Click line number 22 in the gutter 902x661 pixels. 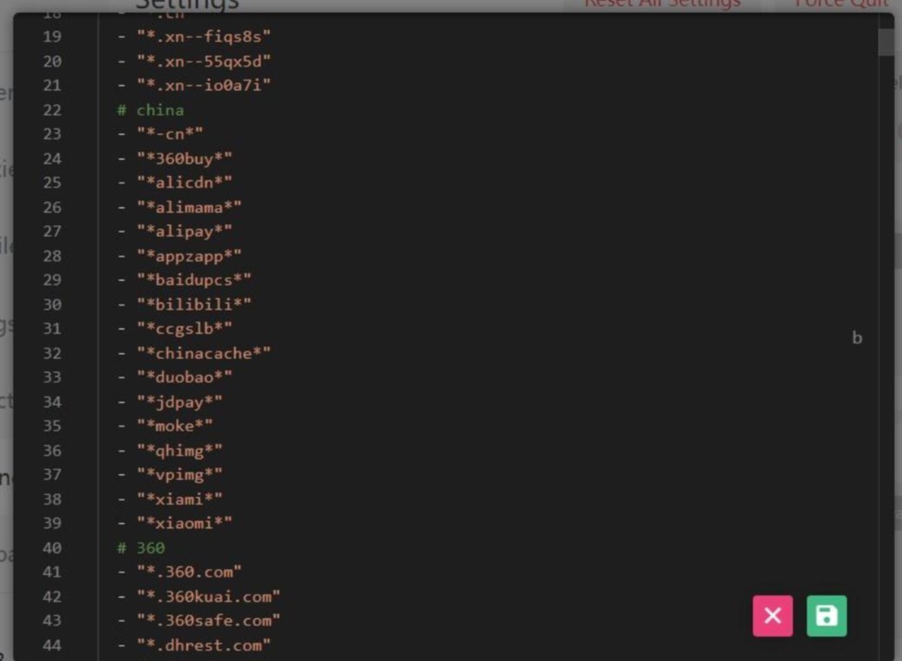pos(52,110)
